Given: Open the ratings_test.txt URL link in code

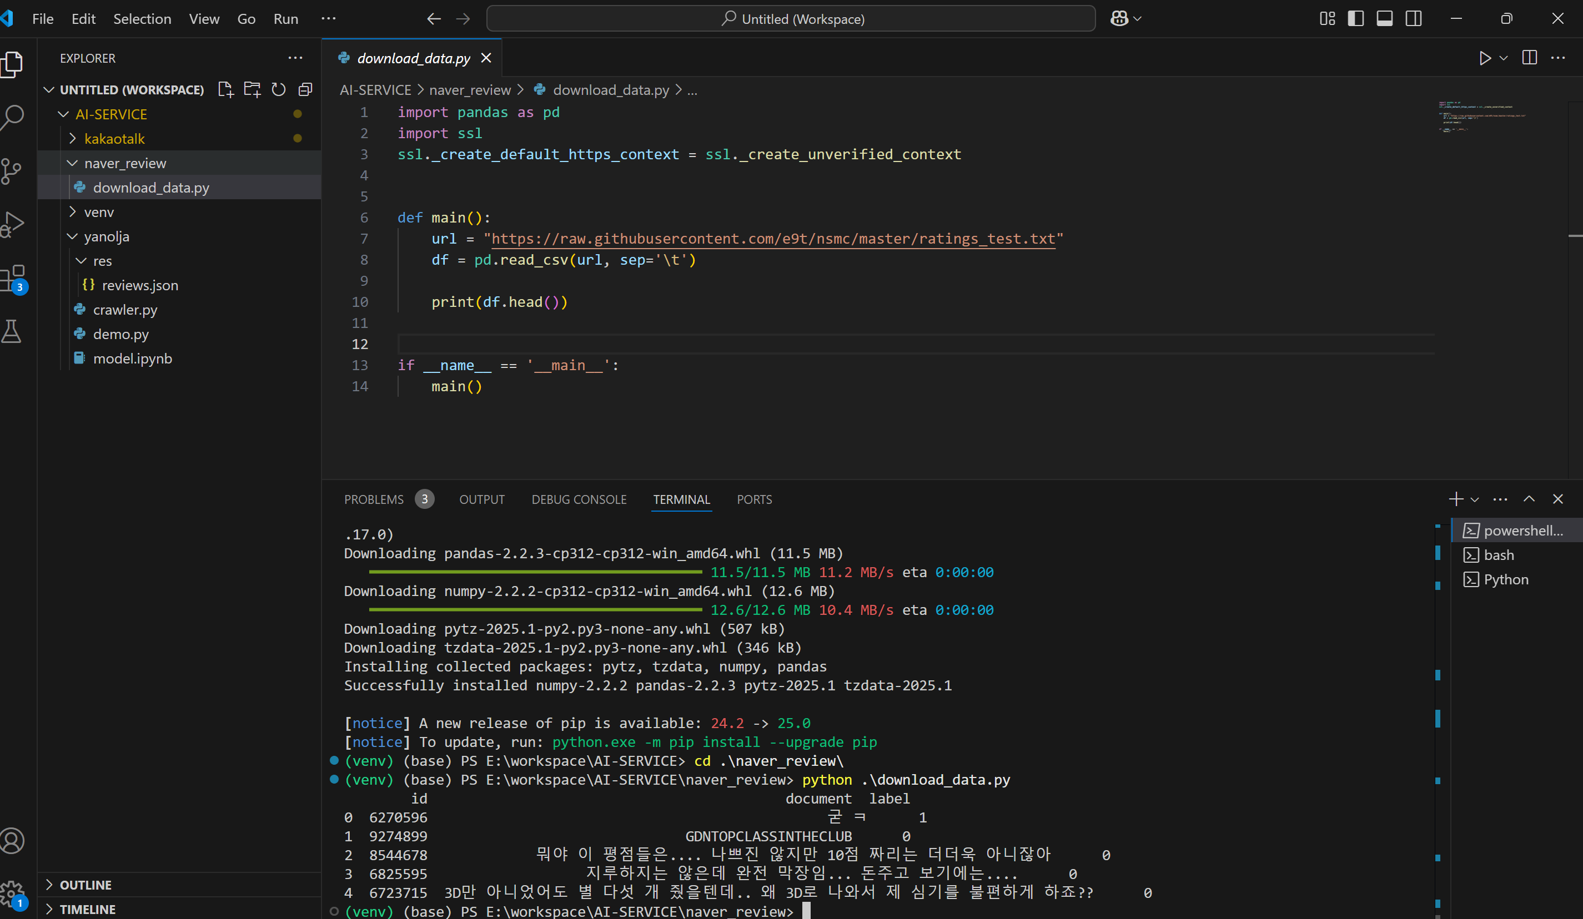Looking at the screenshot, I should coord(773,239).
